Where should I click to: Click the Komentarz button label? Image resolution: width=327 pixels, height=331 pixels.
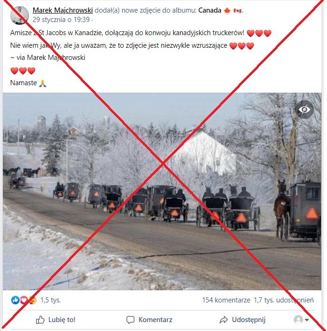(155, 320)
